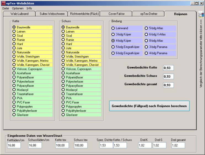Click the Kettfäden/cm field
Screen dimensions: 205x155
14,145
